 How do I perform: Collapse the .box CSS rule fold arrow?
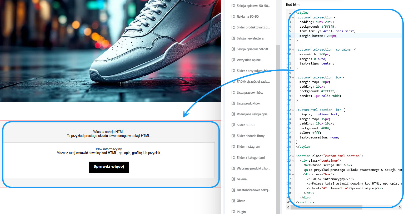(293, 77)
